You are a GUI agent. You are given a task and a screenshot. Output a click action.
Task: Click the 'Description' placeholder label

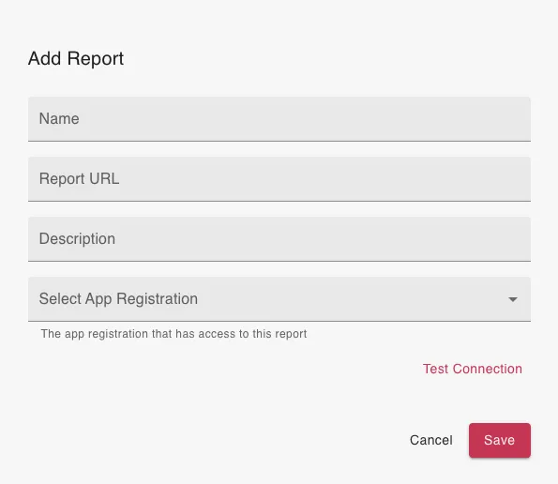click(77, 239)
